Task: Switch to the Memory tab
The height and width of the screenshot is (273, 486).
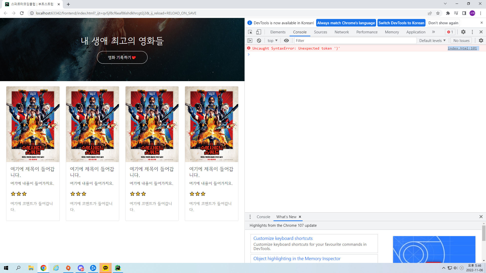Action: [x=392, y=32]
